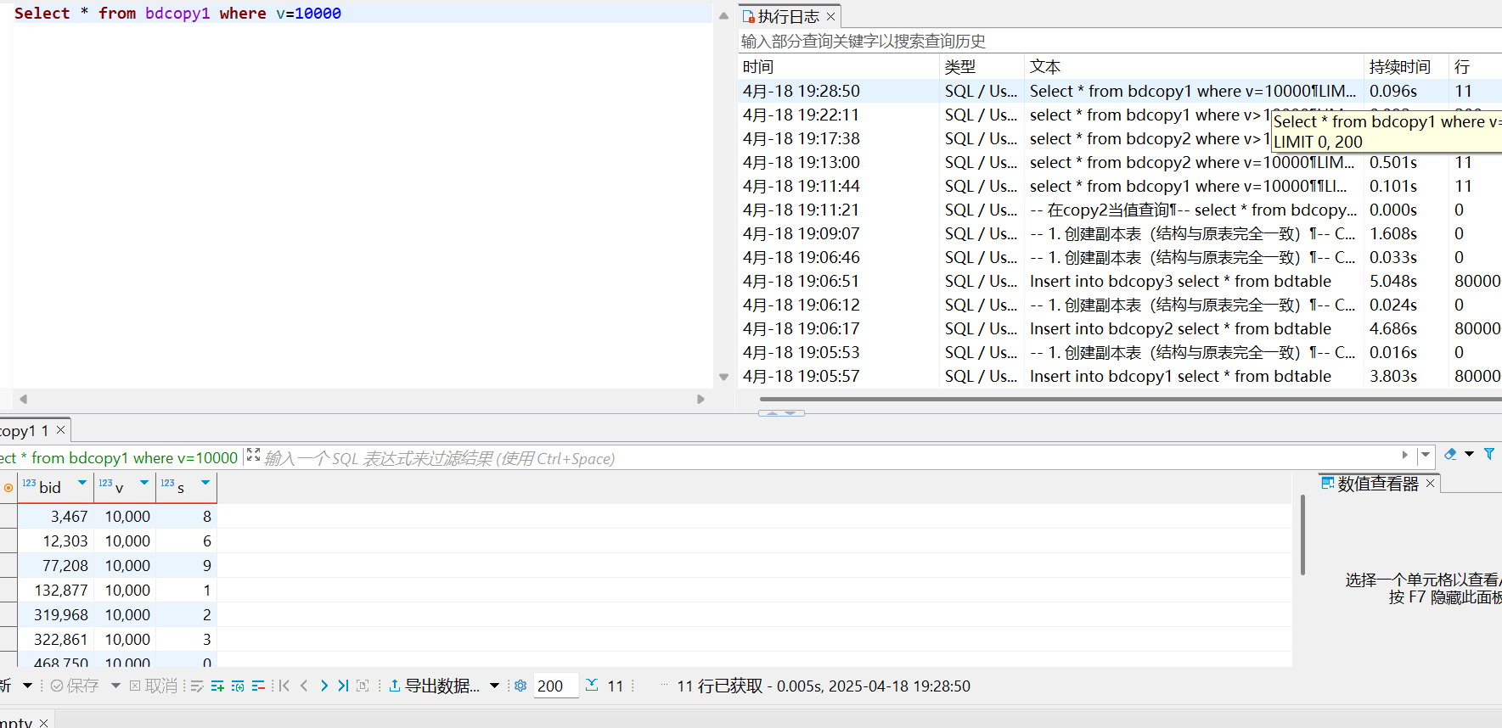Viewport: 1502px width, 728px height.
Task: Click the 123 type icon of bid column
Action: (29, 483)
